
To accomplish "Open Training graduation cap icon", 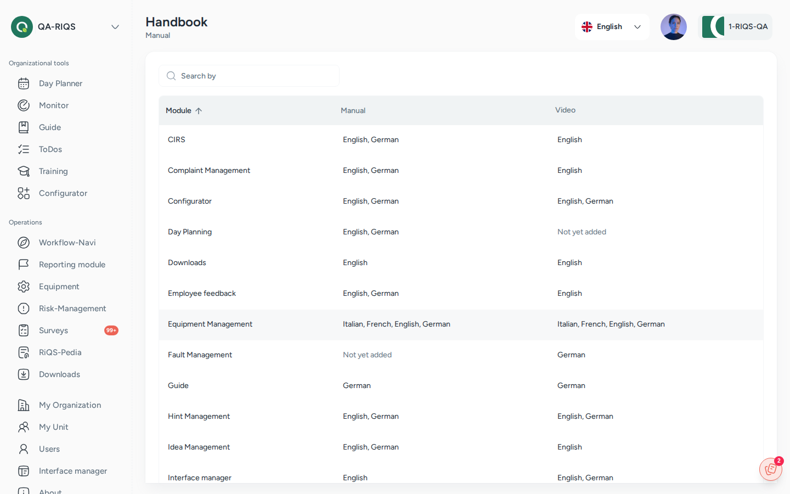I will [x=24, y=171].
